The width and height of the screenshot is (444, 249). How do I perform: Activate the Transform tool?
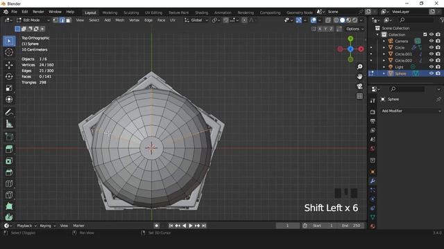(9, 100)
